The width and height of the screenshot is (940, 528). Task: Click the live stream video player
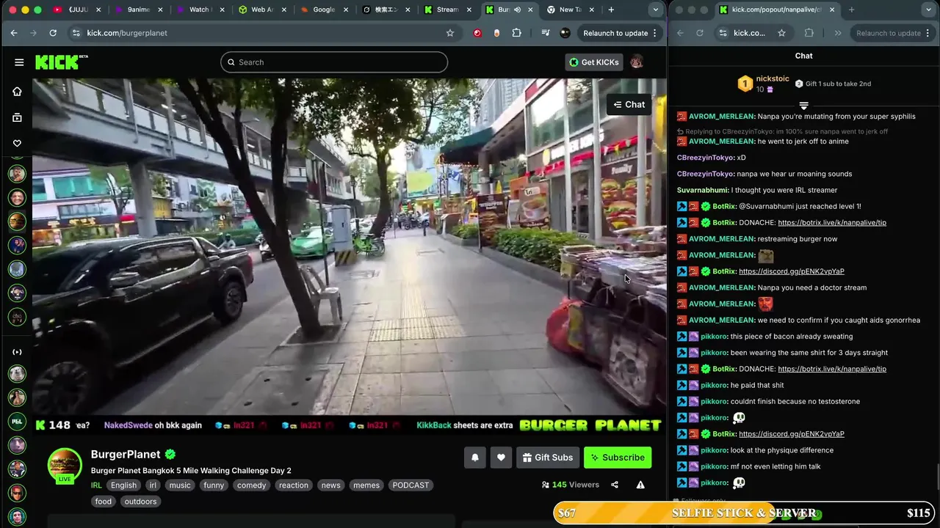pyautogui.click(x=349, y=247)
